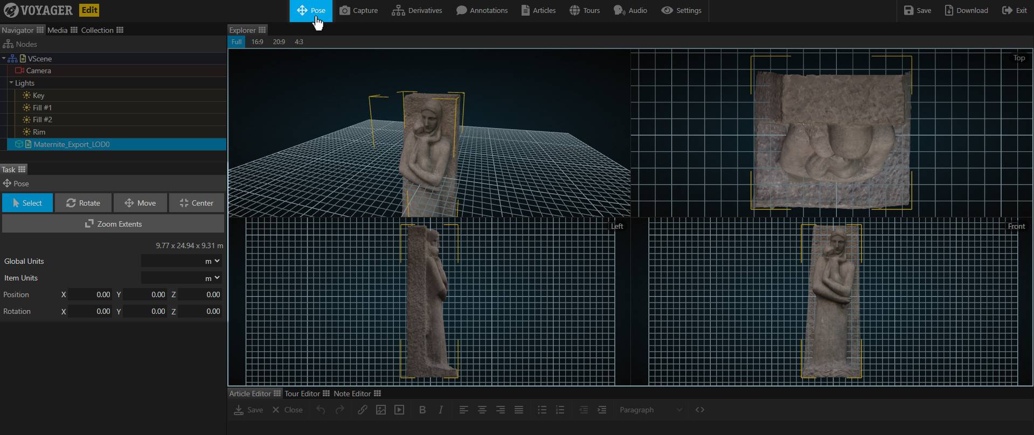The height and width of the screenshot is (435, 1034).
Task: Activate the Move pose mode
Action: click(x=140, y=203)
